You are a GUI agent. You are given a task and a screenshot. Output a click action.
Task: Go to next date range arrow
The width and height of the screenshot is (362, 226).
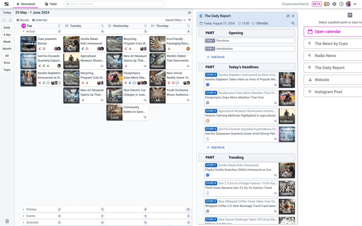coord(10,20)
